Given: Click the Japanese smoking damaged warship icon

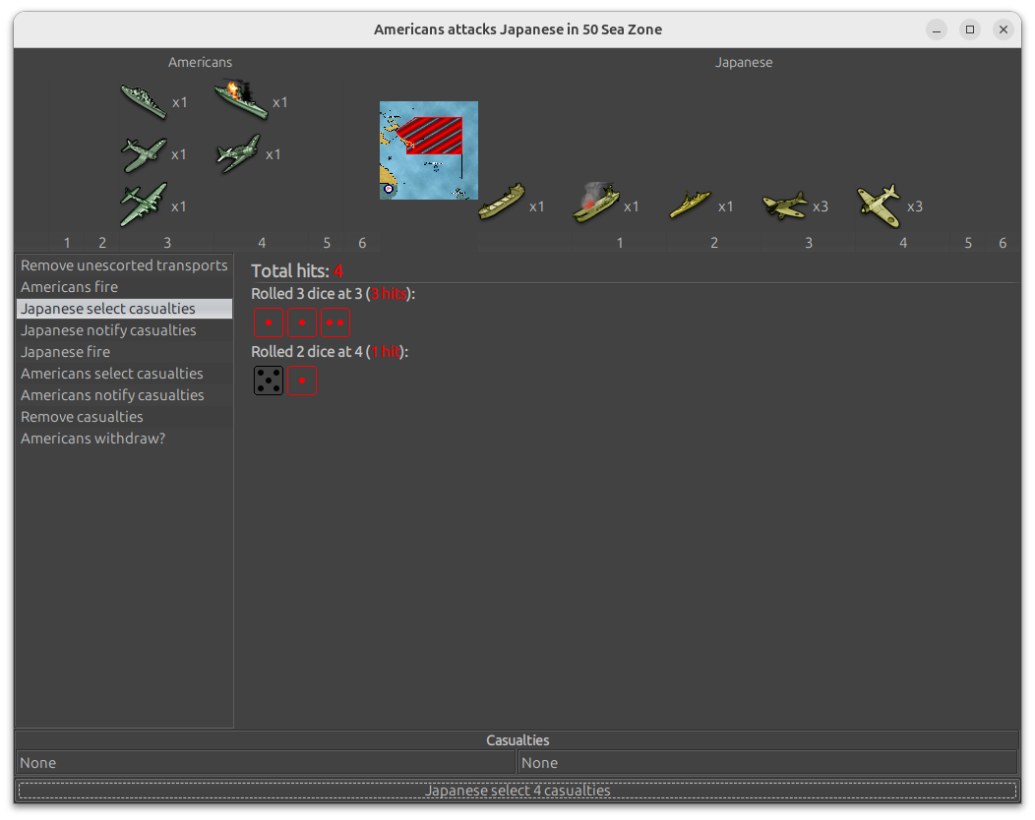Looking at the screenshot, I should click(x=596, y=203).
